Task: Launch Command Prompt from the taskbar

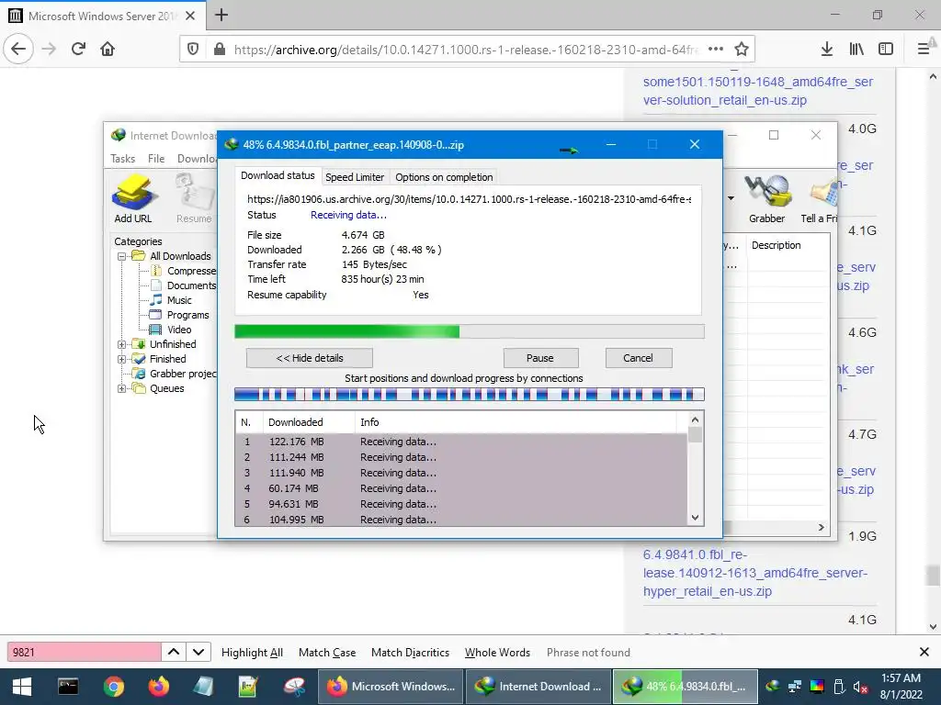Action: [68, 687]
